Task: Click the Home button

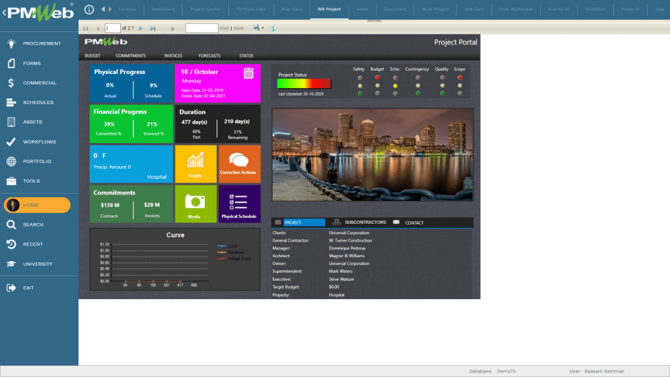Action: [37, 205]
